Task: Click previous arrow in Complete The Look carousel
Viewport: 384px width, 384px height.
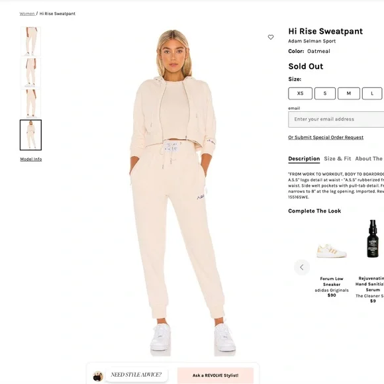Action: [x=302, y=267]
